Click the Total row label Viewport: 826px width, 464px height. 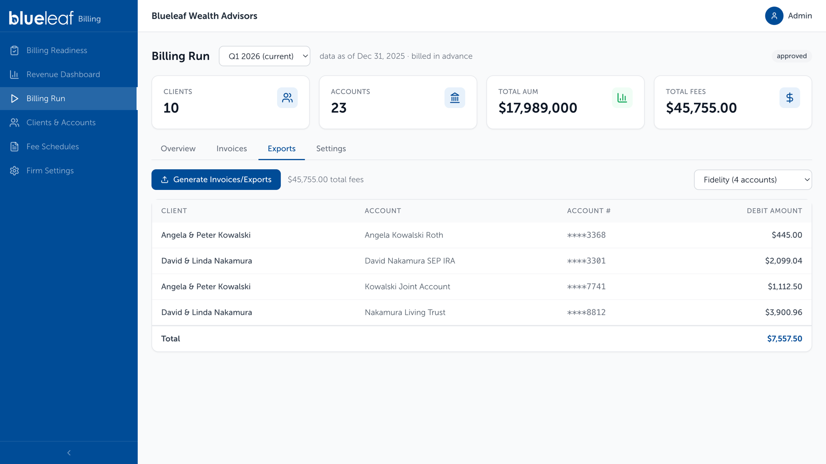[170, 339]
